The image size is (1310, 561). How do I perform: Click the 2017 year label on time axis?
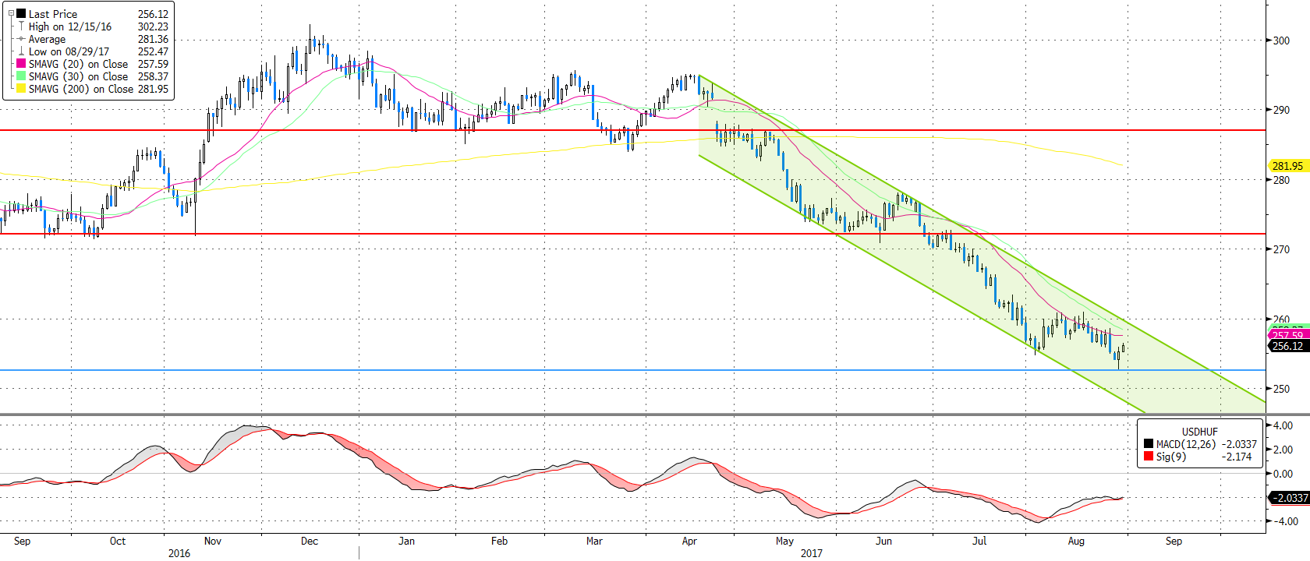pos(811,553)
